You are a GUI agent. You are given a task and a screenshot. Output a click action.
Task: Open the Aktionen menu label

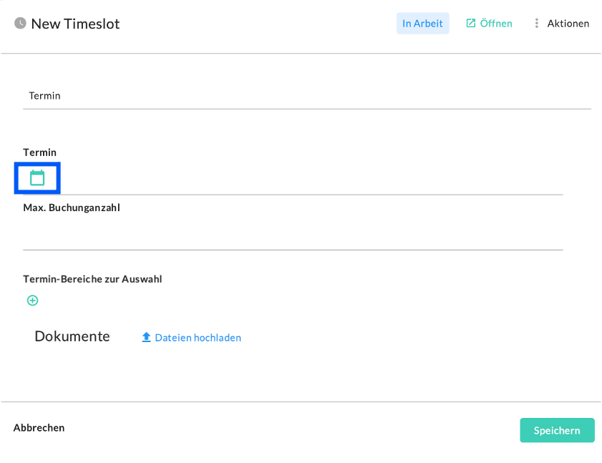pyautogui.click(x=568, y=24)
